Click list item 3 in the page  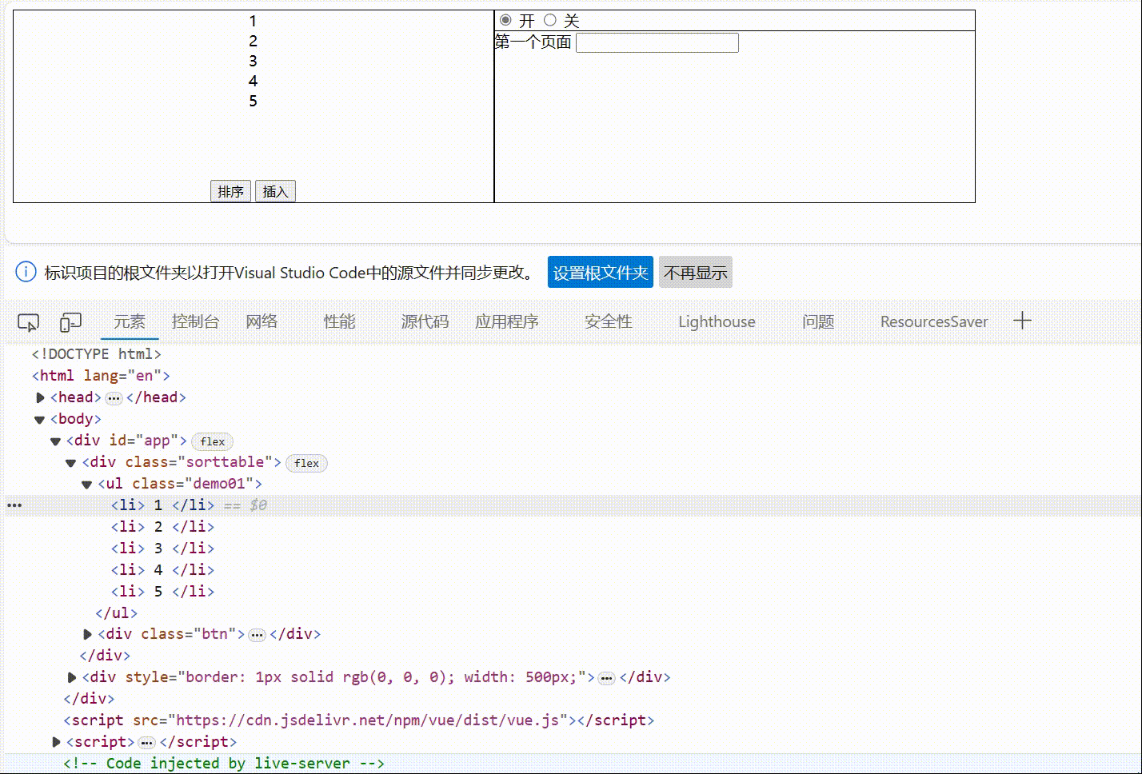253,61
